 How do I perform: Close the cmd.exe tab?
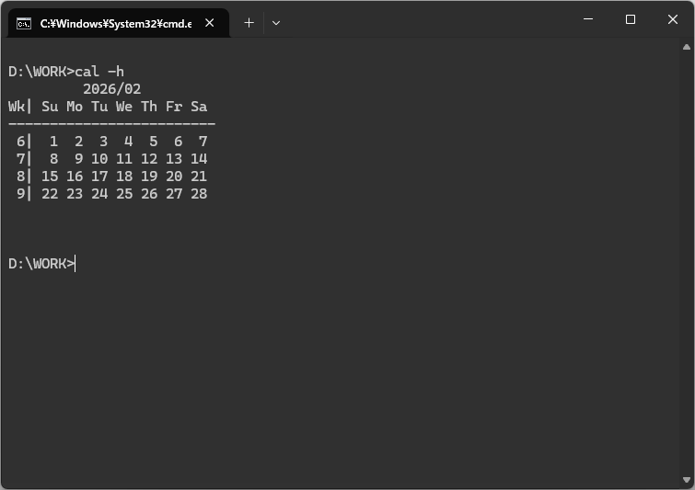(210, 23)
